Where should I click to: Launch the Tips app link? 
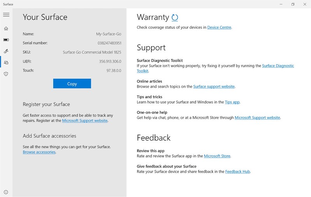(232, 102)
